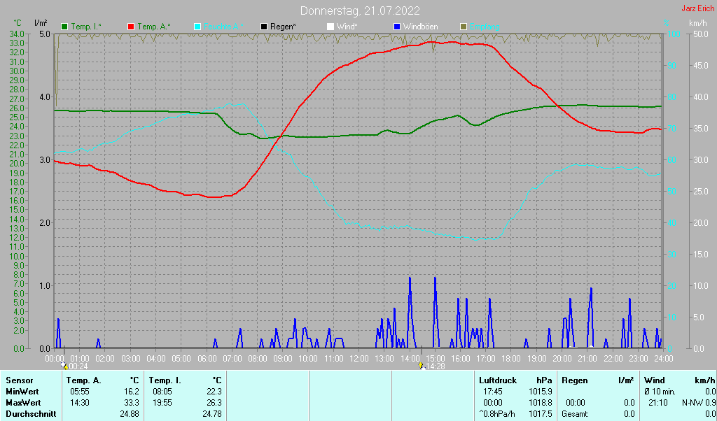Click the 'Luftdruck' header in the table
The image size is (717, 421).
[x=498, y=380]
